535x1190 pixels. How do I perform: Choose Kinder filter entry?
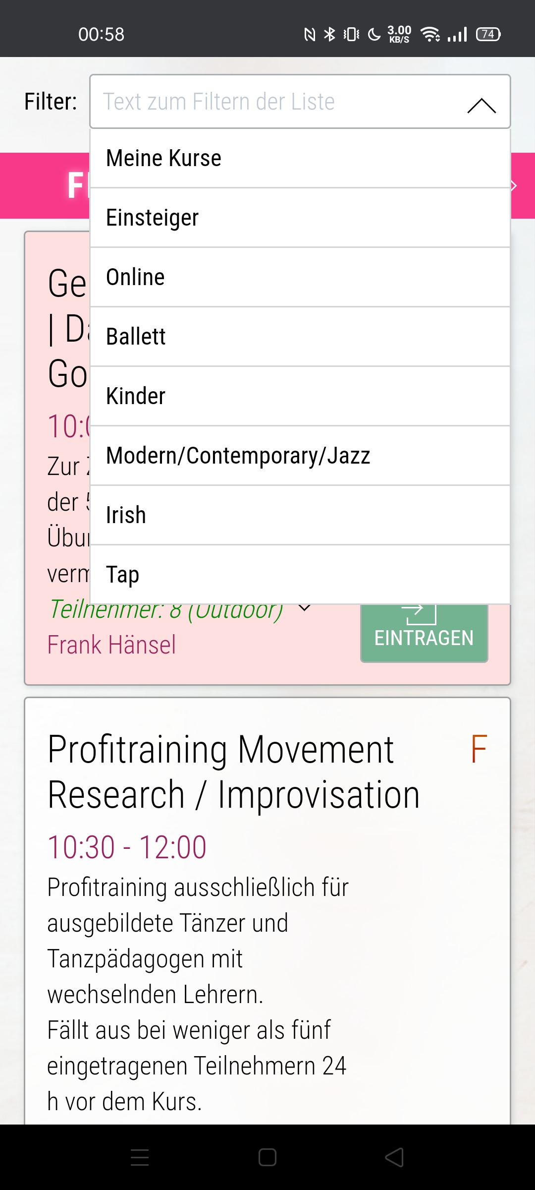tap(300, 396)
